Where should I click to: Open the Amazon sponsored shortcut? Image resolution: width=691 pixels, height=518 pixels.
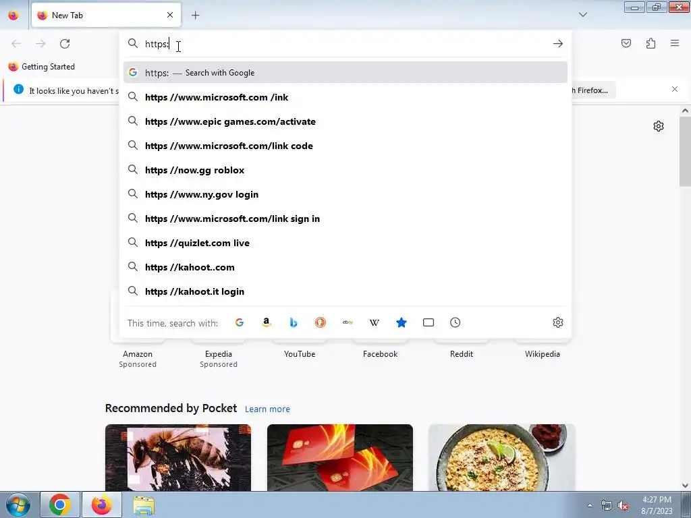tap(138, 353)
